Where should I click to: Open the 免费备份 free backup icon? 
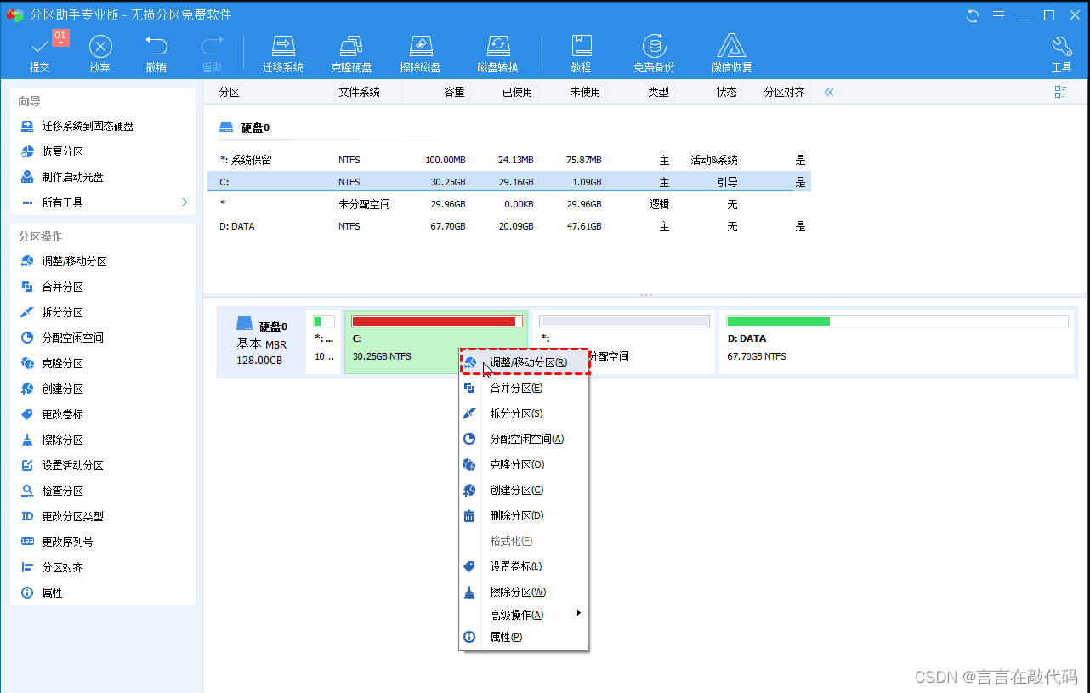click(x=654, y=53)
